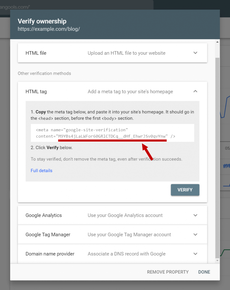Select the Google Tag Manager row
This screenshot has width=230, height=290.
click(x=112, y=234)
